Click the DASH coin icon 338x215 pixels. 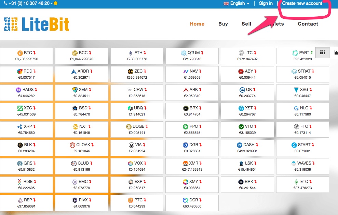[x=240, y=145]
